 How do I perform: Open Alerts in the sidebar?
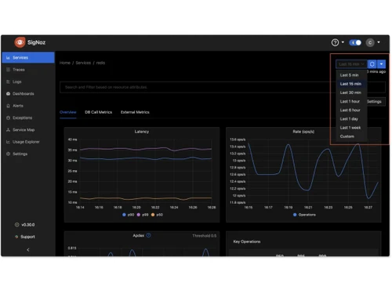28,106
